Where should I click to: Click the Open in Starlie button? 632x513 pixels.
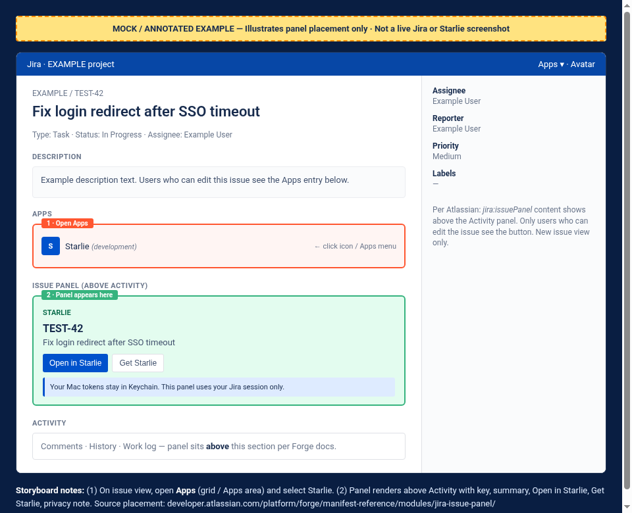(x=75, y=363)
